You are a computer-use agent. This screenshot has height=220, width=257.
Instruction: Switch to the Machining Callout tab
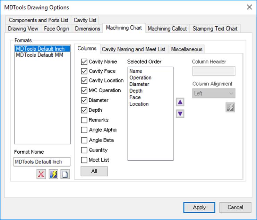(x=167, y=29)
